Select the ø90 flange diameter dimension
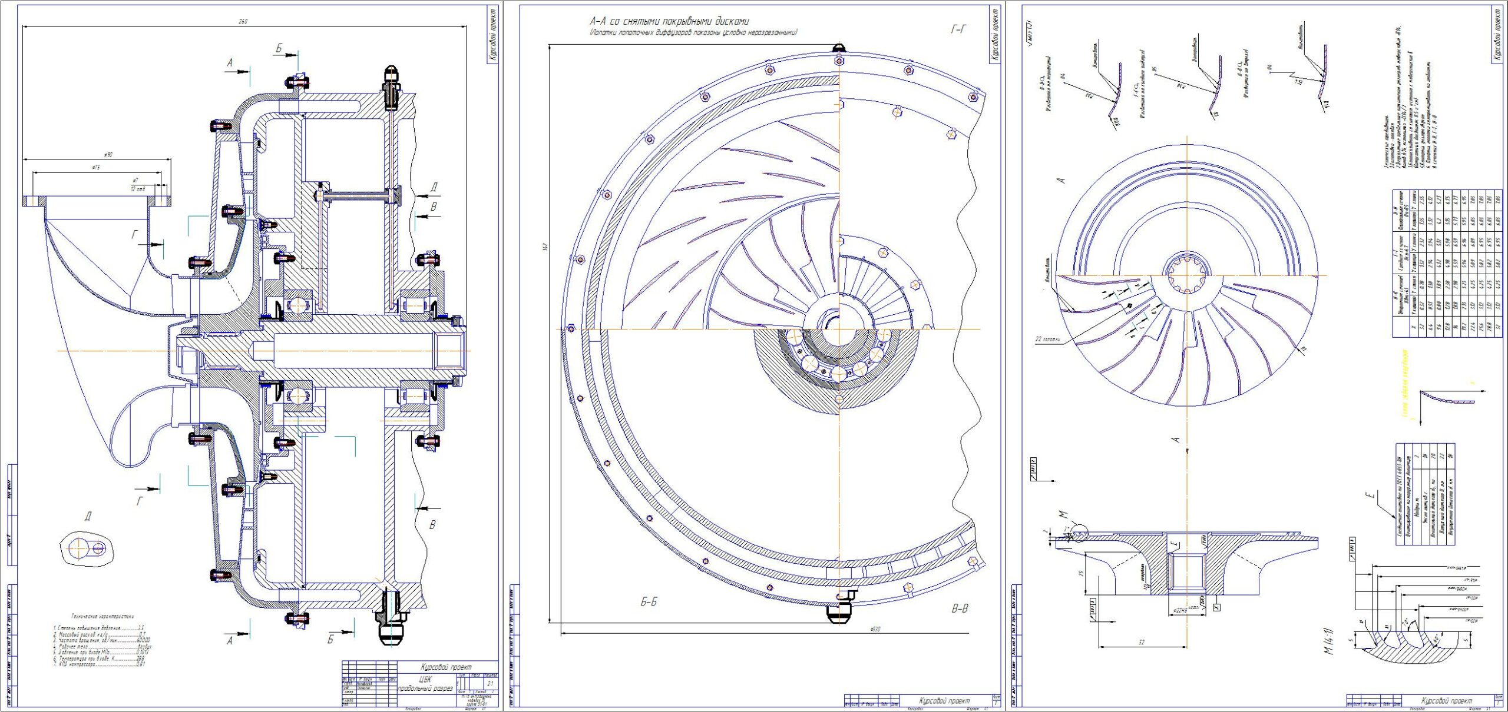Screen dimensions: 1508x712 [108, 154]
